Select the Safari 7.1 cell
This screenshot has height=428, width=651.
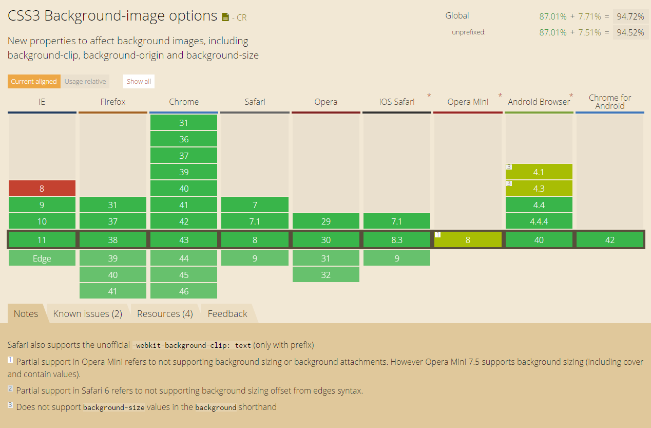[x=255, y=221]
